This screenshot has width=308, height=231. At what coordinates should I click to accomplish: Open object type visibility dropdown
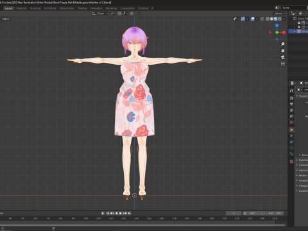point(236,19)
